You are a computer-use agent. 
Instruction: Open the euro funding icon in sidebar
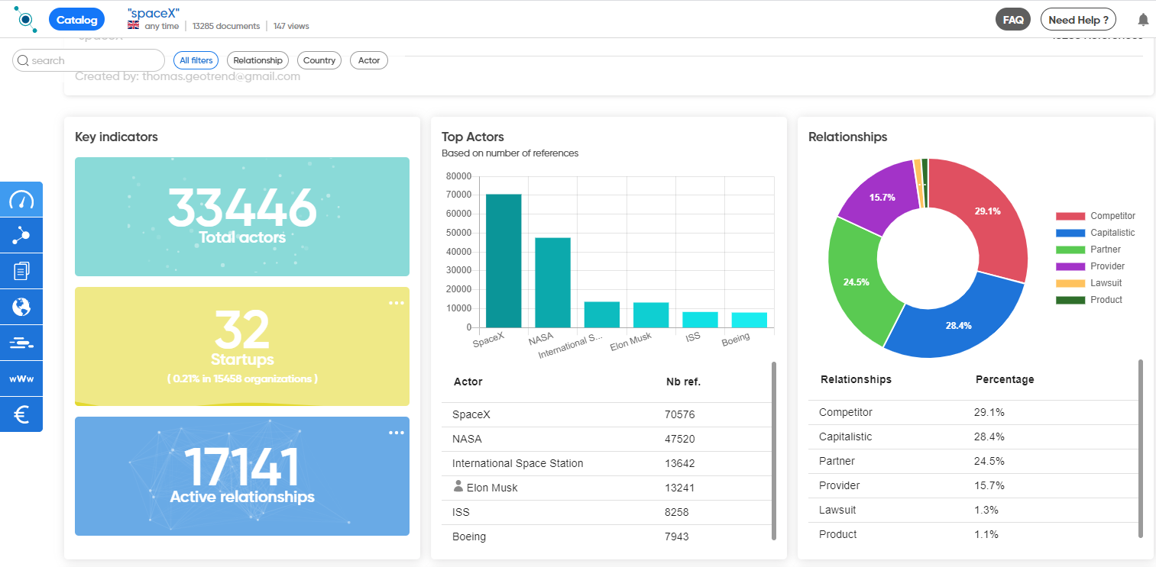[21, 414]
